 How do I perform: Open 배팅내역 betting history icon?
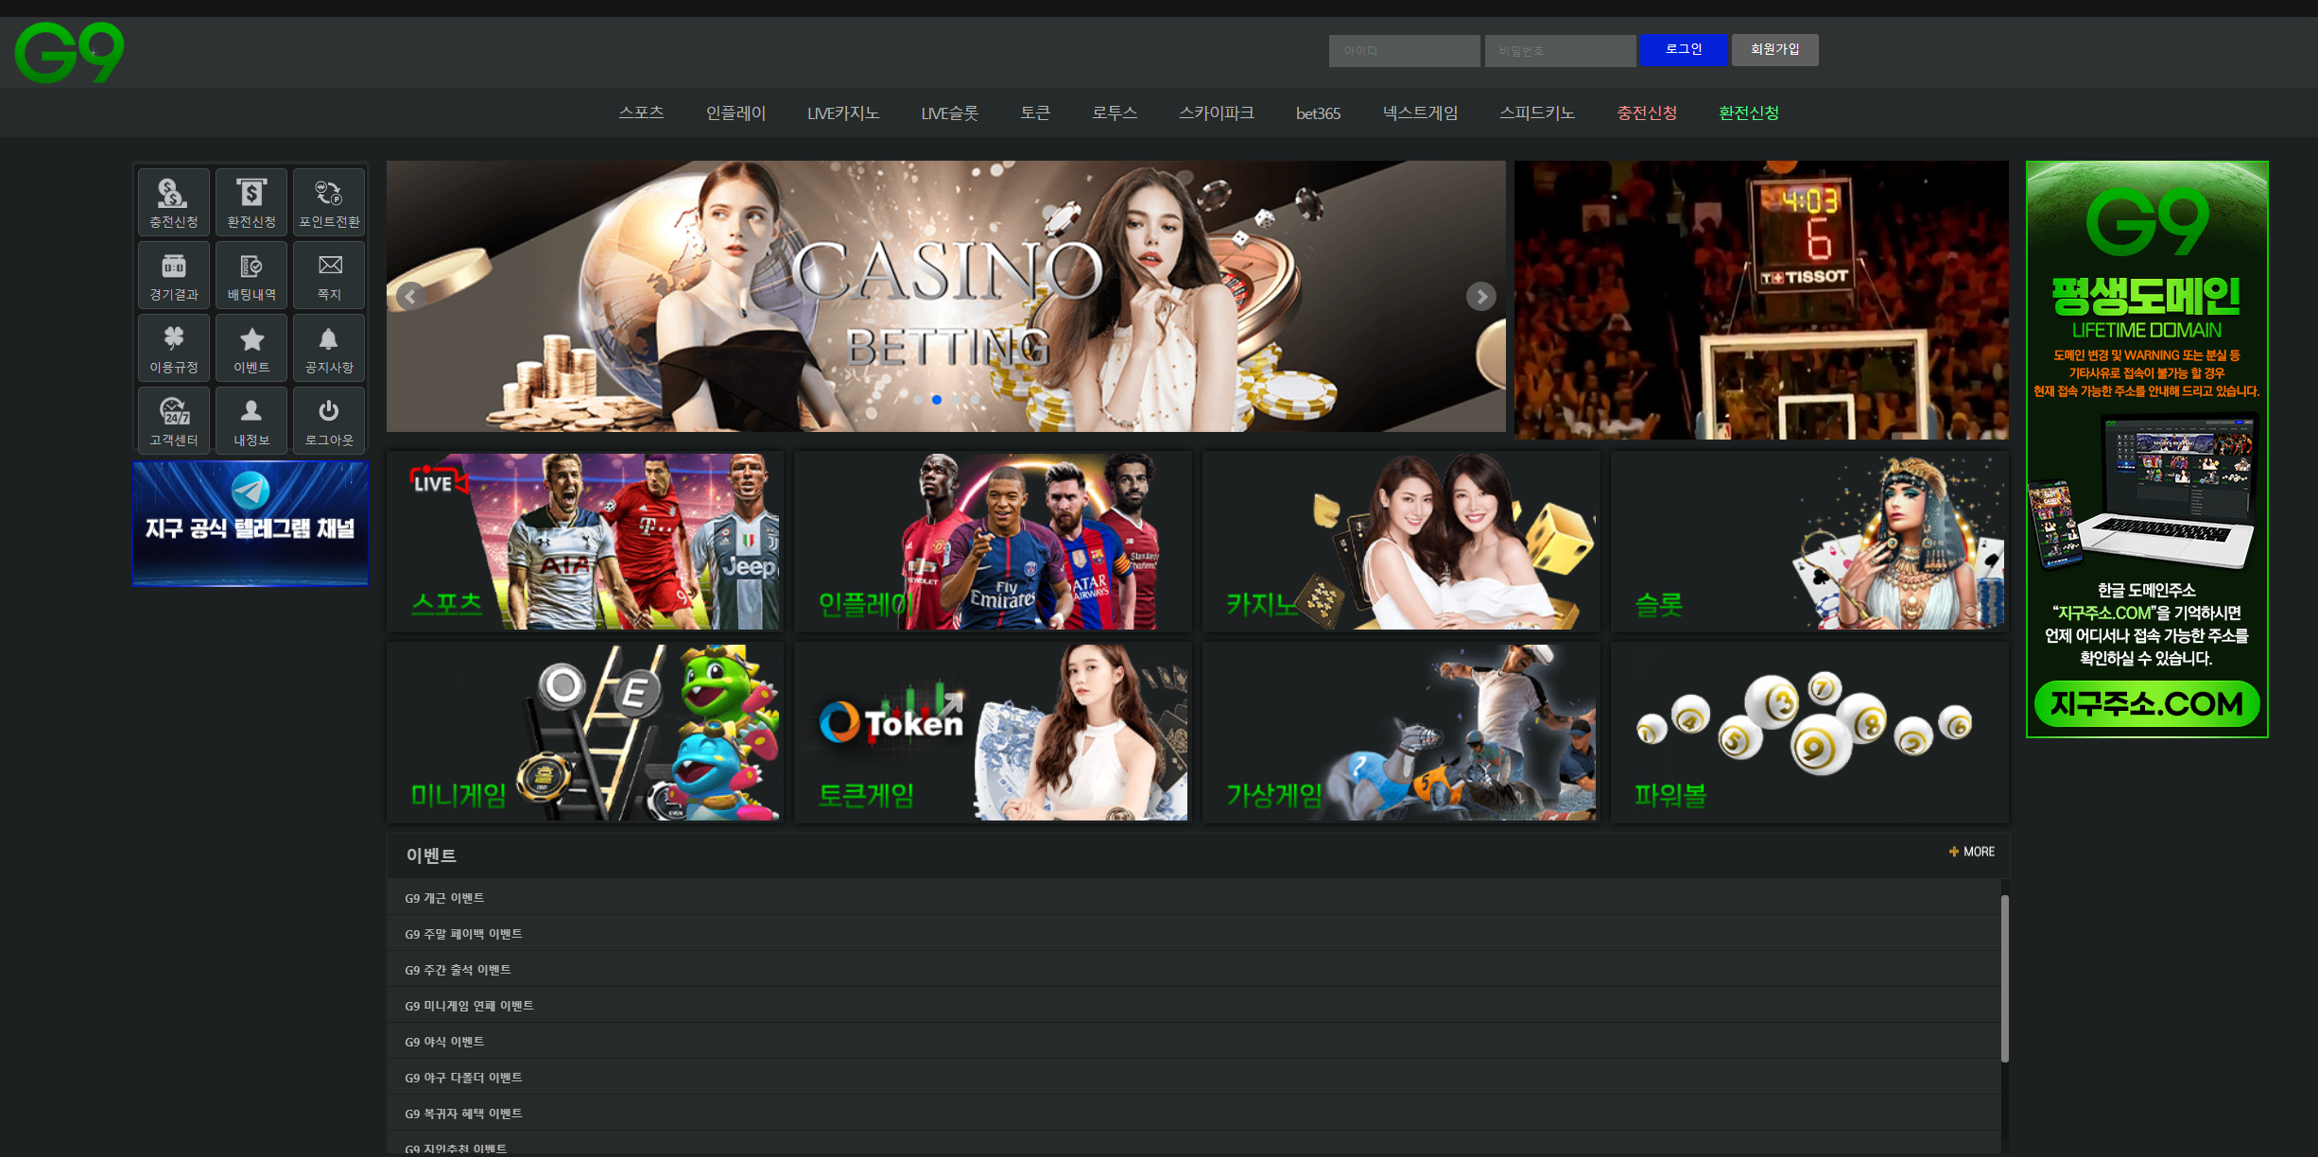pos(251,275)
